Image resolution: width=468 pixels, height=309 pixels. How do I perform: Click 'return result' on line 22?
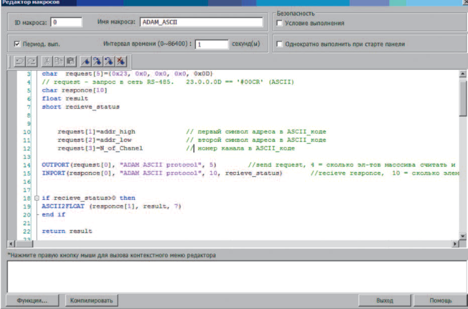(x=67, y=231)
